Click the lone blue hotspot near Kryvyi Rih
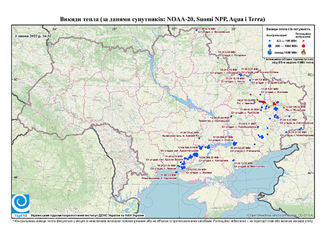 199,138
